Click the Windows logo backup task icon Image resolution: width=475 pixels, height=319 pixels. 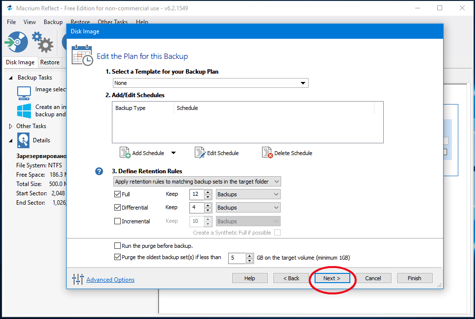point(24,110)
